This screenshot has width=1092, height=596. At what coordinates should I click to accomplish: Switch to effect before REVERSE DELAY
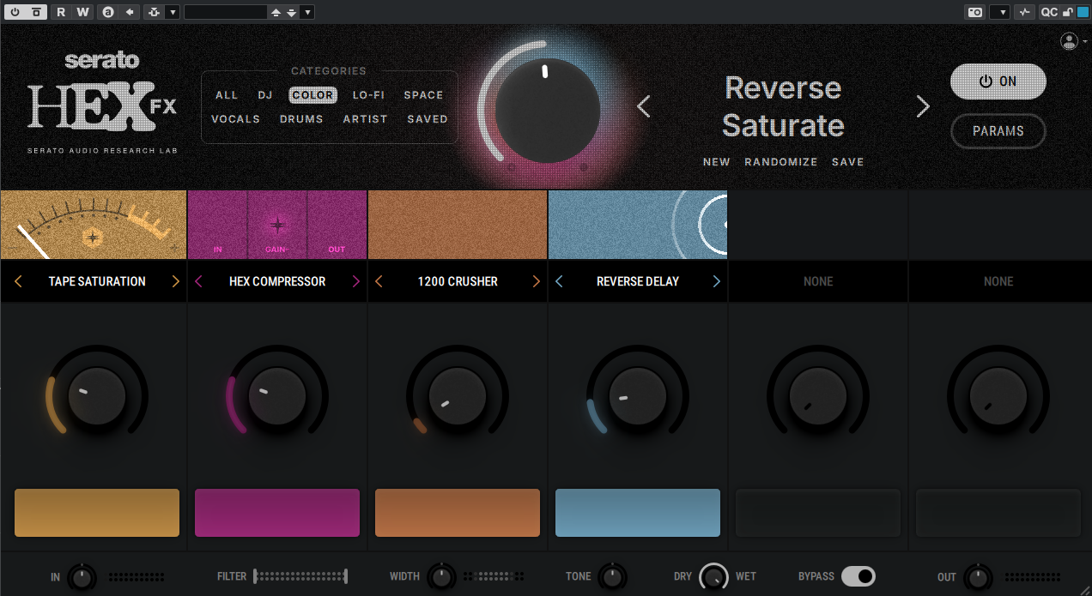(x=559, y=281)
